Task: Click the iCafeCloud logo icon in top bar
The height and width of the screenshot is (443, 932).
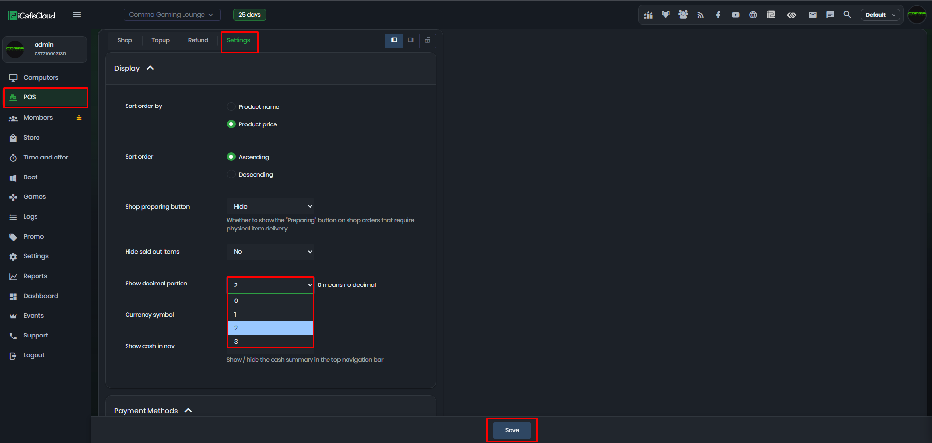Action: [x=771, y=15]
